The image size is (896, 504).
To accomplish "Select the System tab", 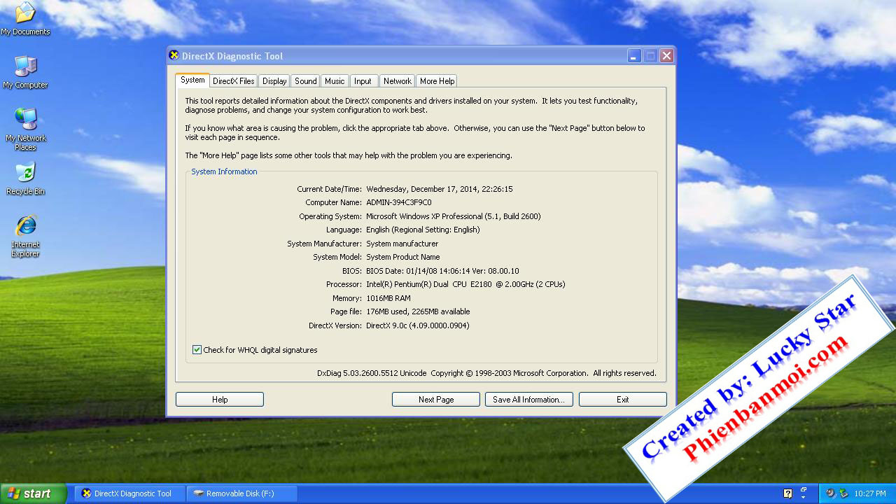I will click(192, 80).
